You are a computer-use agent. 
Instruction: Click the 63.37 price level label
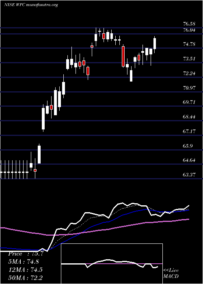coord(189,174)
